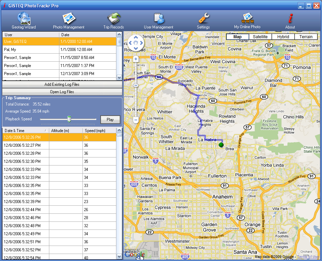Select track point 12/8/2006 5:32:51 PM
This screenshot has height=261, width=322.
pos(59,242)
